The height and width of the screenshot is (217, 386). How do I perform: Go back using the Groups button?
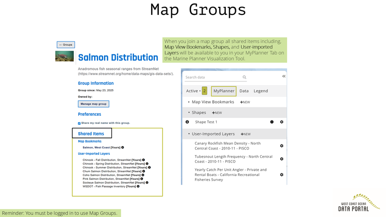(x=66, y=45)
